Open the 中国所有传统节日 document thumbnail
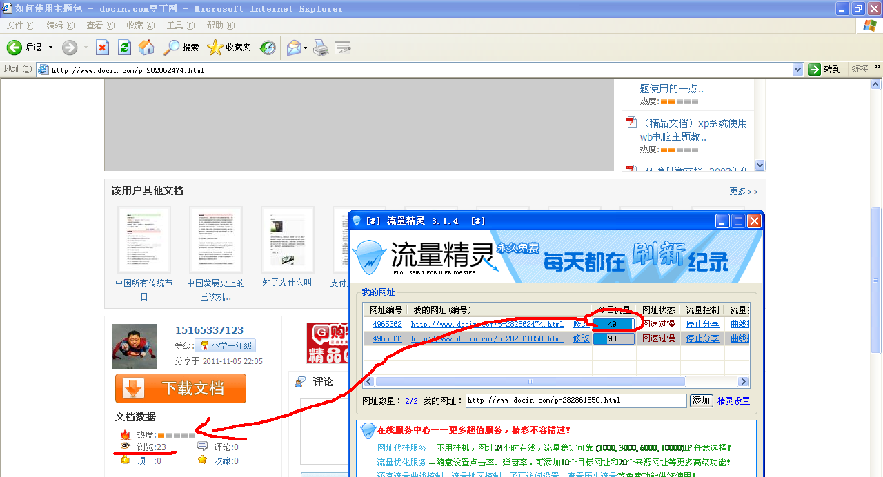883x477 pixels. click(144, 240)
